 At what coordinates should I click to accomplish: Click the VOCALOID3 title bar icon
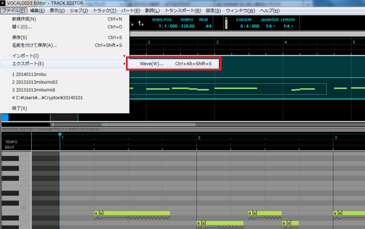[x=3, y=3]
